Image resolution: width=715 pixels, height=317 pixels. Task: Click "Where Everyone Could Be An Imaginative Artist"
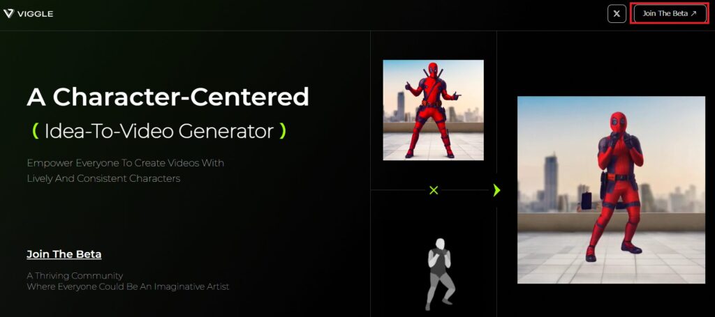[x=128, y=287]
